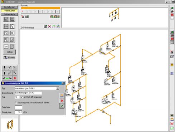
Task: Zoom out of overview with top red magnifier
Action: tap(172, 12)
